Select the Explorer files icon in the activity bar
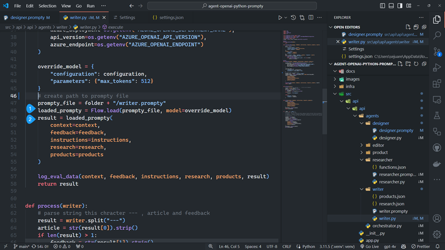445x250 pixels. [437, 19]
